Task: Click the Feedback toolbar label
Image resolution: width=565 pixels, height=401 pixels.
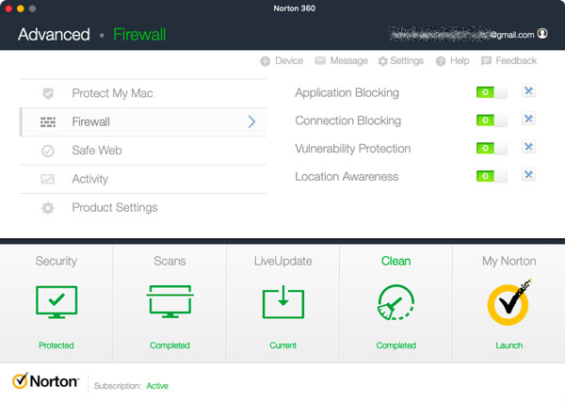Action: (x=516, y=60)
